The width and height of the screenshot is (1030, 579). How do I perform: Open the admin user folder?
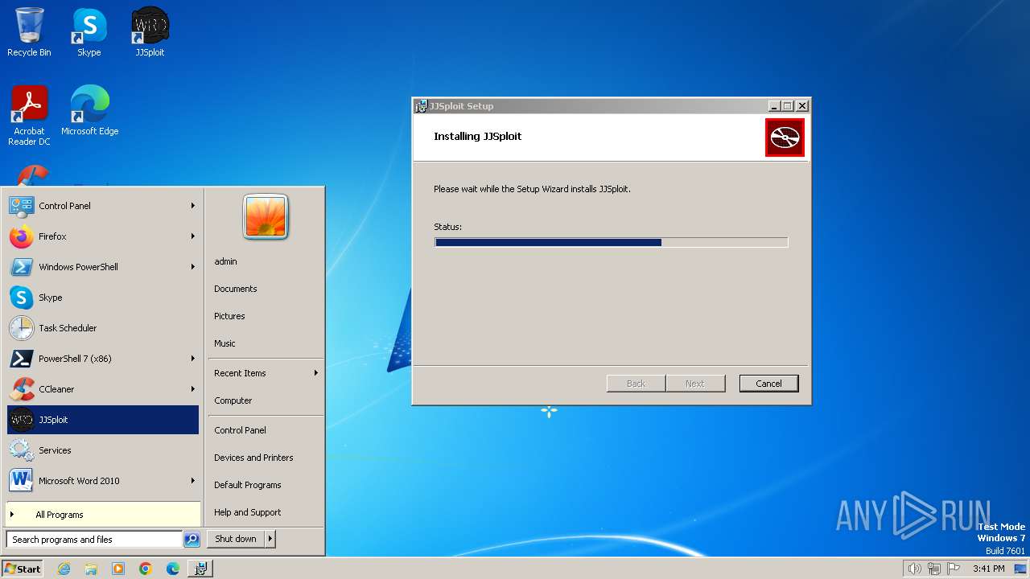point(225,261)
